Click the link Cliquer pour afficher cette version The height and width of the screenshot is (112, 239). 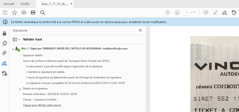(42, 105)
